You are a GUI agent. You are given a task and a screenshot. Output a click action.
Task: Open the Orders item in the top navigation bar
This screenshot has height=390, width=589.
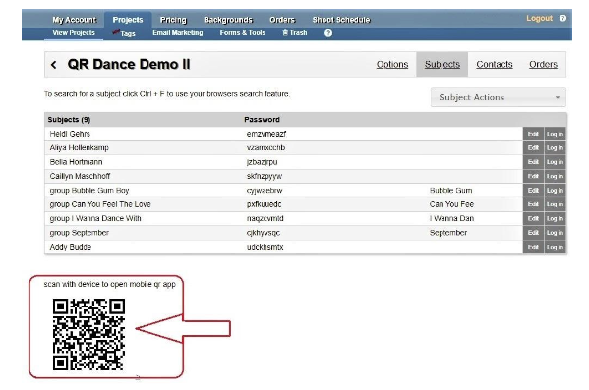282,20
